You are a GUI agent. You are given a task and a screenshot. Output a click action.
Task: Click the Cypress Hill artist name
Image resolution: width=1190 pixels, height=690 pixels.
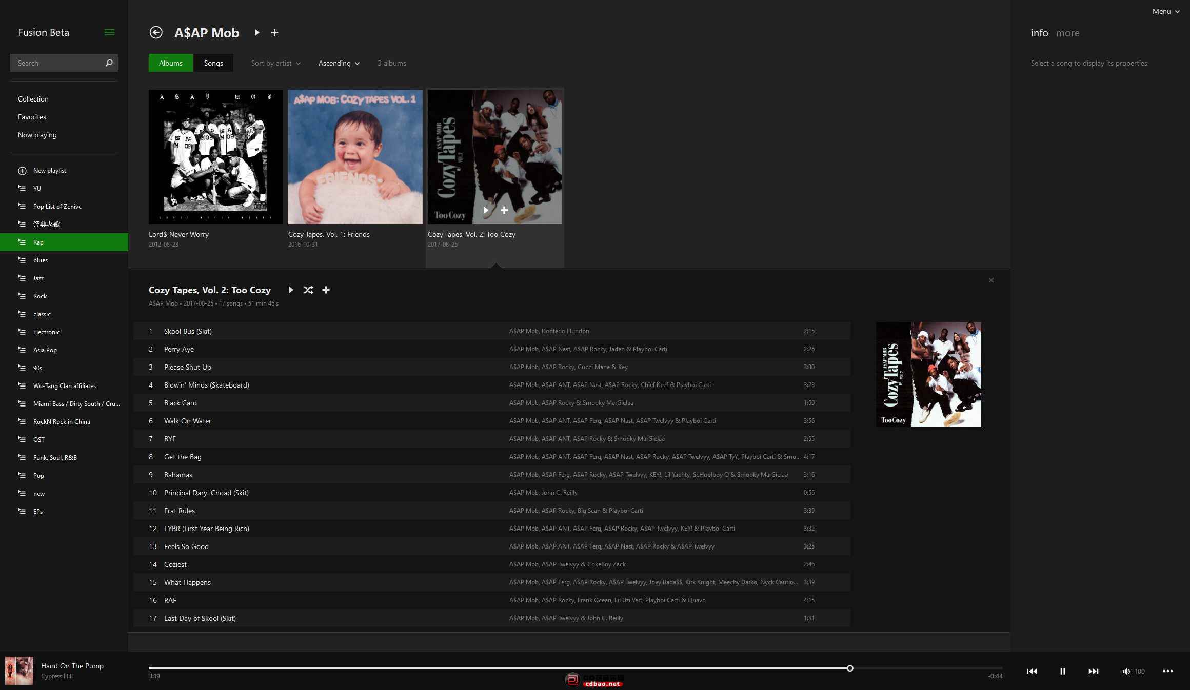[57, 676]
